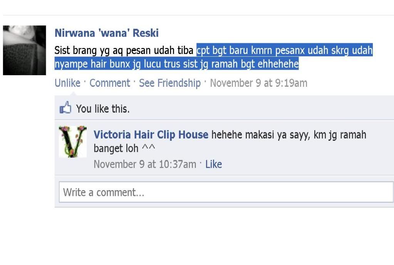Open See Friendship link
Image resolution: width=394 pixels, height=265 pixels.
170,83
